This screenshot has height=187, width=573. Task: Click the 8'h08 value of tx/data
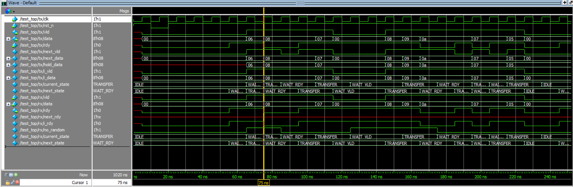coord(98,39)
